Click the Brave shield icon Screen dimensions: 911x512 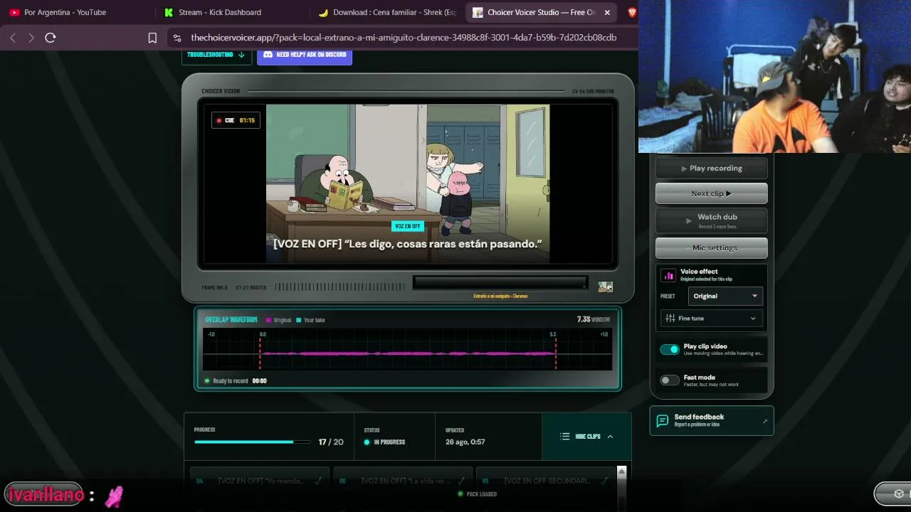click(631, 12)
